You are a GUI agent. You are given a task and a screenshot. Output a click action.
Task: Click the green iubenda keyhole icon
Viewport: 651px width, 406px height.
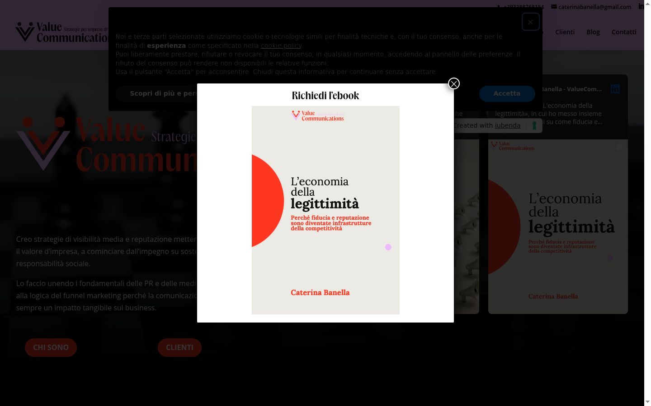click(534, 125)
